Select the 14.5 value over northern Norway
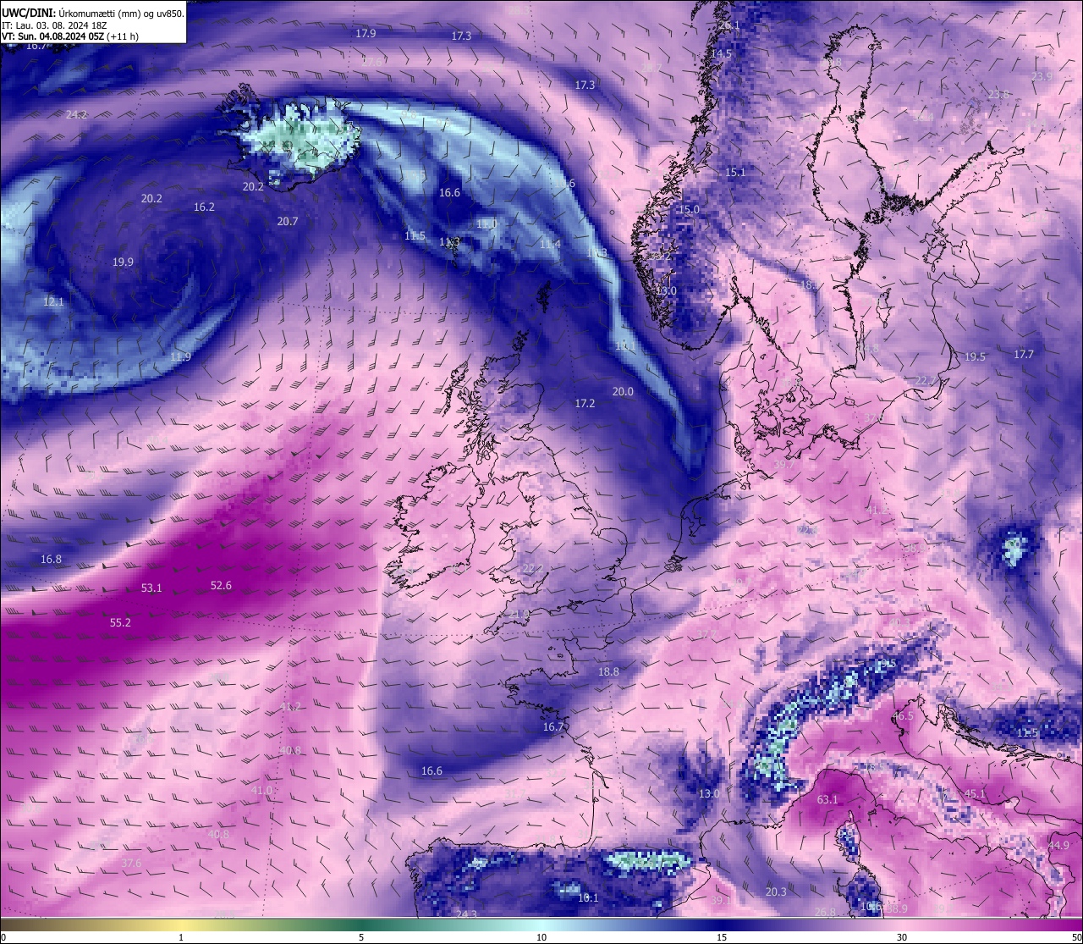This screenshot has width=1083, height=944. pos(721,54)
